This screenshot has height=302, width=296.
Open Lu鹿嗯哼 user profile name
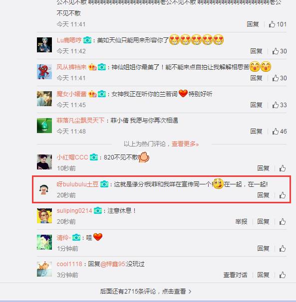[69, 40]
